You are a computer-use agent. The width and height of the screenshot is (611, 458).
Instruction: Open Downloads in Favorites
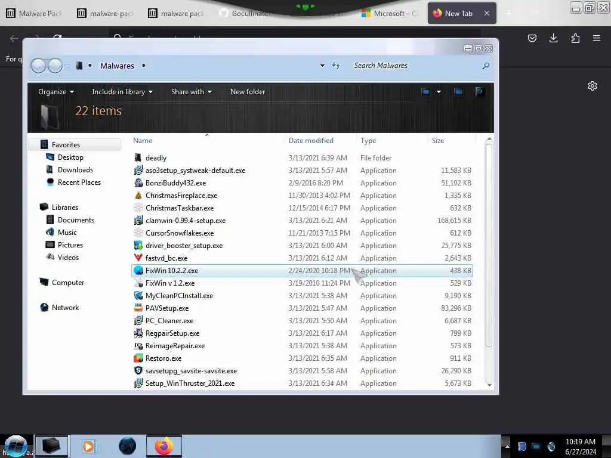point(75,170)
